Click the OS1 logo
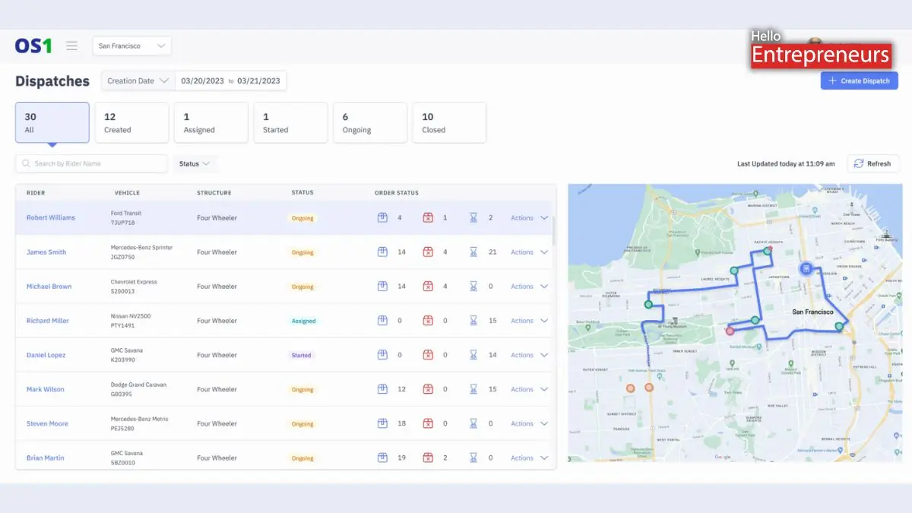The height and width of the screenshot is (513, 912). [x=33, y=46]
